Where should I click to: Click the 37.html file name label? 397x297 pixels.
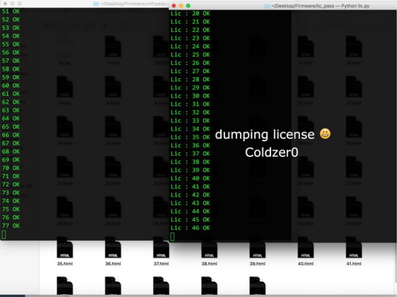pos(161,264)
